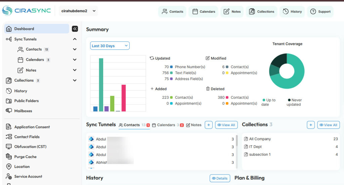Open Calendars from the top navigation
Screen dimensions: 344x185
204,11
